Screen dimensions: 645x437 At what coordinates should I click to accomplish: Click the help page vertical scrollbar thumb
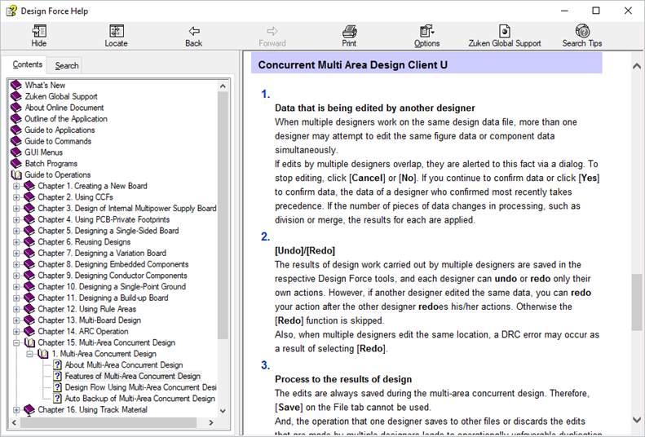[637, 302]
